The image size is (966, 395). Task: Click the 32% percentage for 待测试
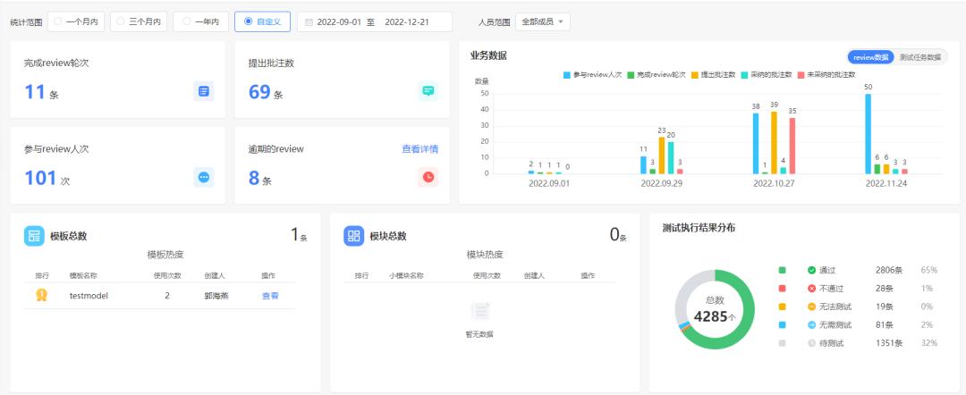pos(929,342)
